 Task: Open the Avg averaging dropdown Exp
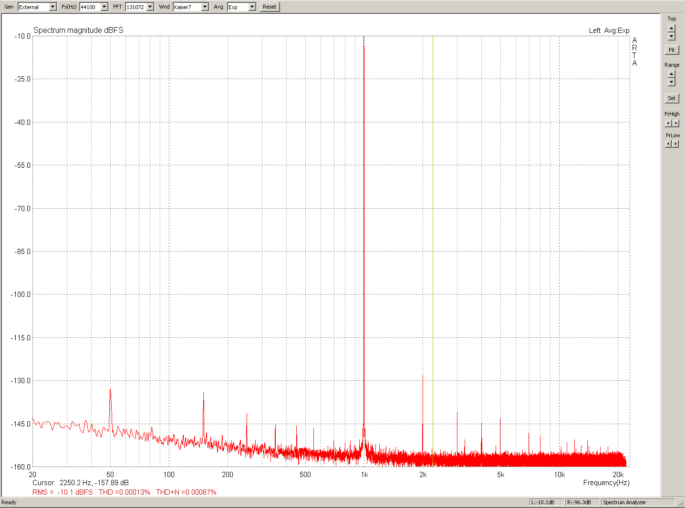pyautogui.click(x=241, y=7)
